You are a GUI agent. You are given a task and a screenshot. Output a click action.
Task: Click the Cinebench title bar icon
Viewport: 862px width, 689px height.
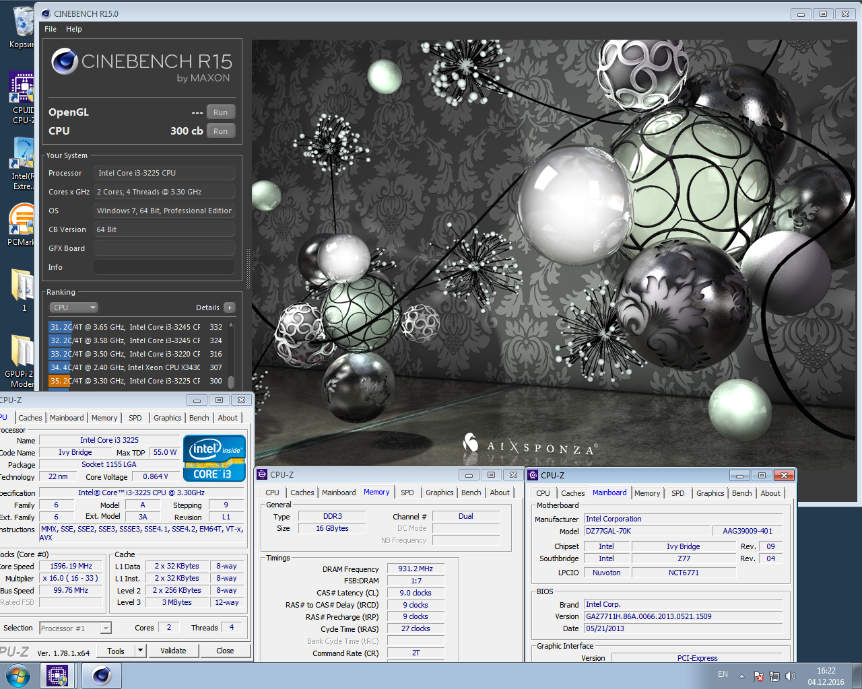point(46,13)
